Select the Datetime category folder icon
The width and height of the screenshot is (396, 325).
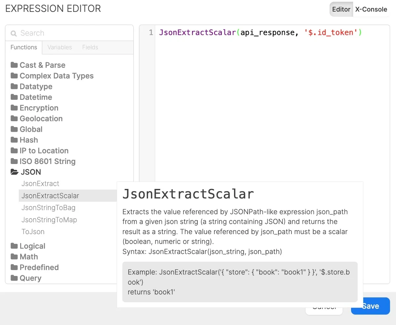(15, 97)
